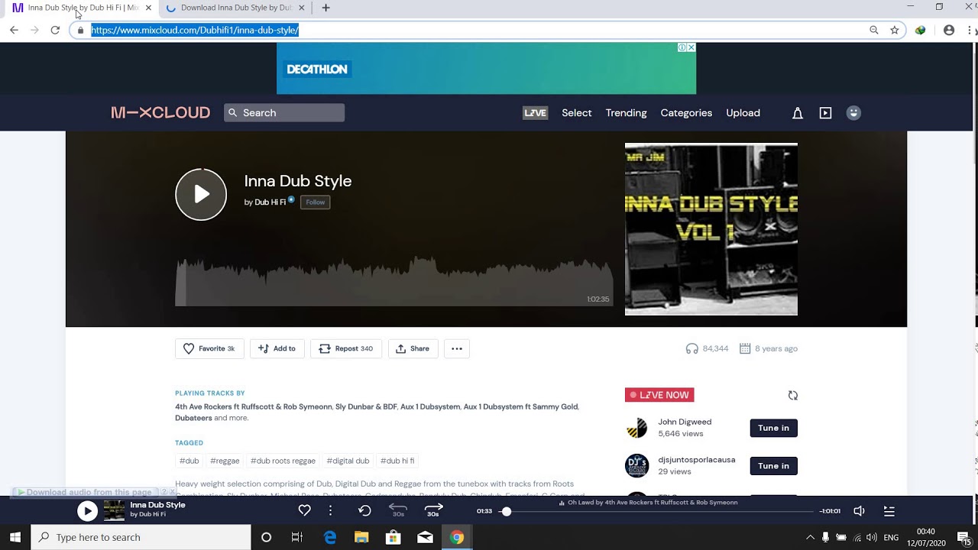Image resolution: width=978 pixels, height=550 pixels.
Task: Favorite the track using the heart icon in player bar
Action: point(304,510)
